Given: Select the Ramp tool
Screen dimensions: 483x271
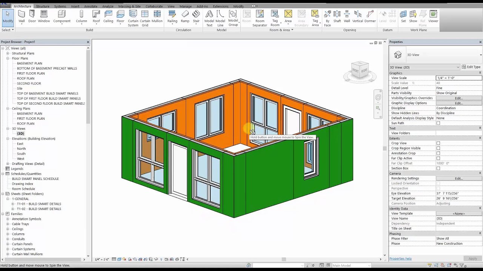Looking at the screenshot, I should (x=185, y=17).
